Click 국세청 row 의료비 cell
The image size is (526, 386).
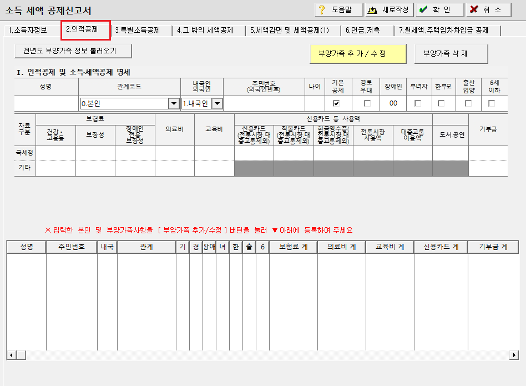pos(175,153)
